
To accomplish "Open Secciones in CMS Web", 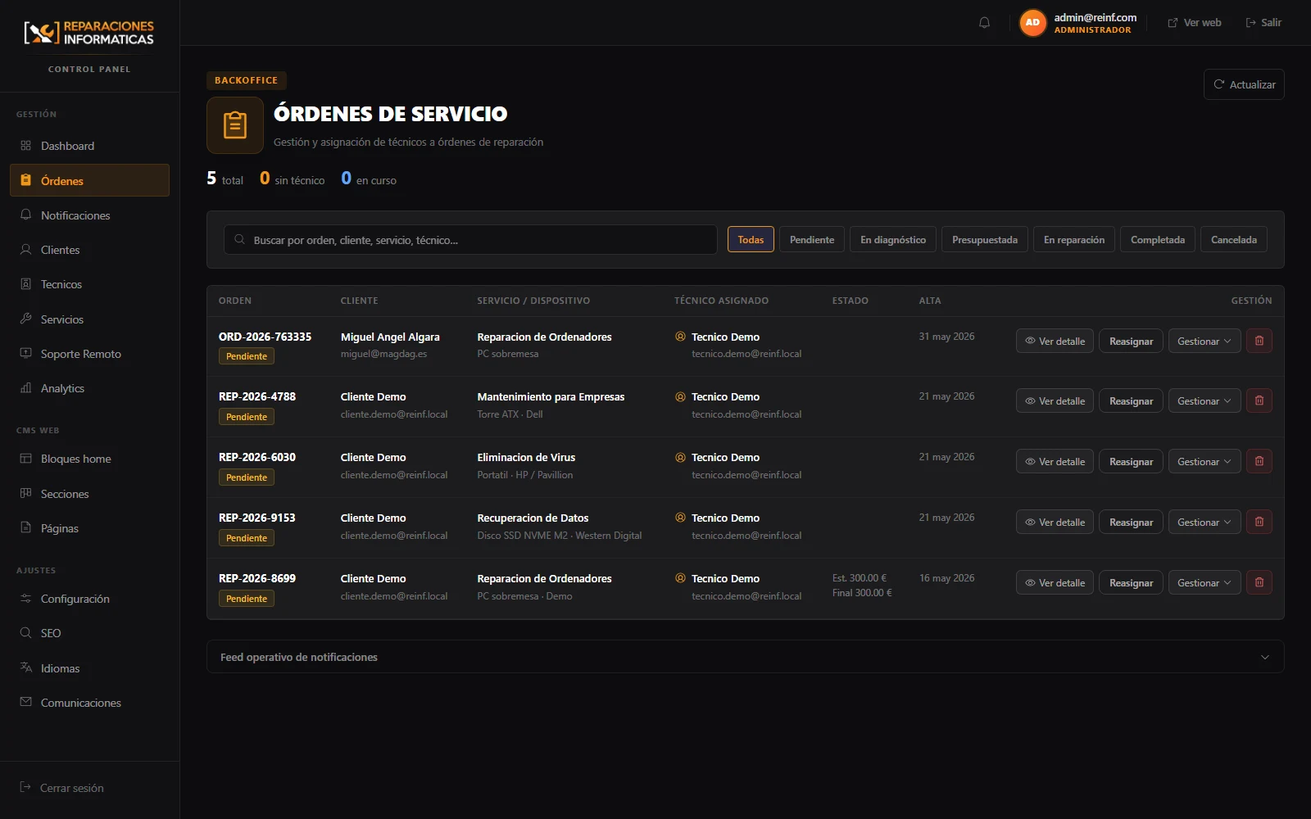I will [x=89, y=494].
